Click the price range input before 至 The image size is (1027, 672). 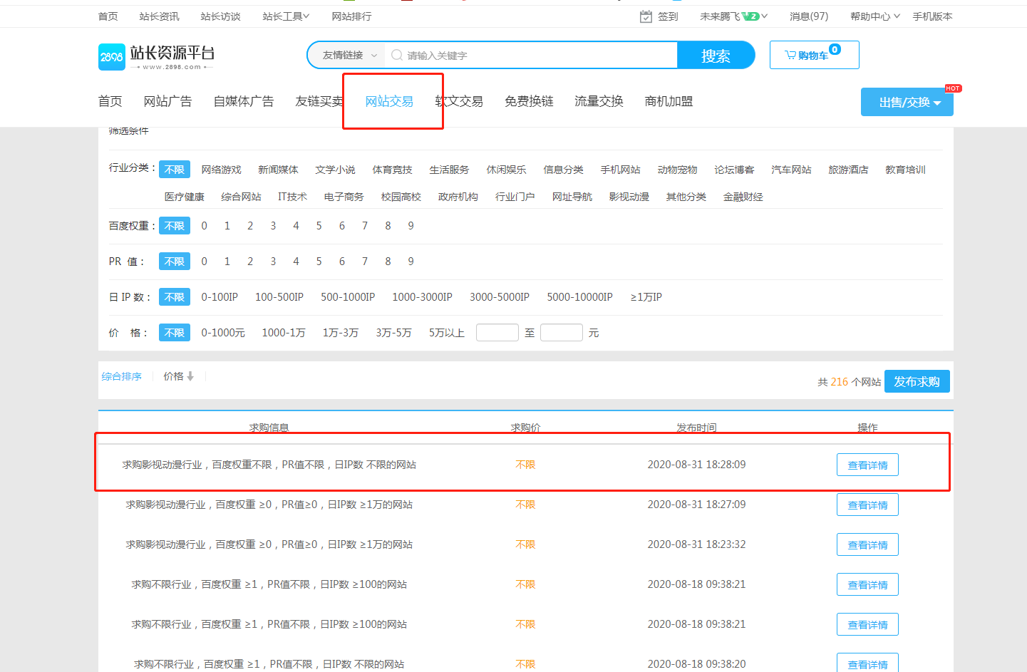point(497,332)
